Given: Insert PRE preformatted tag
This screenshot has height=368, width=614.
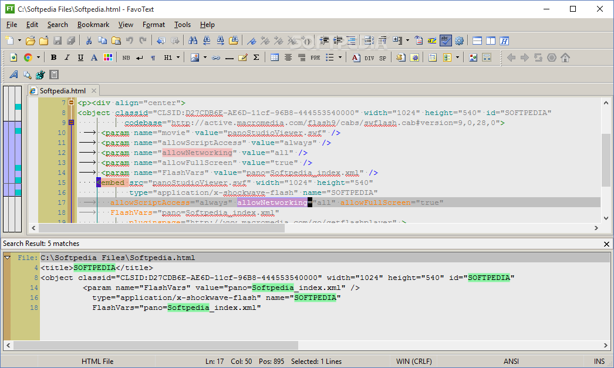Looking at the screenshot, I should [x=315, y=58].
